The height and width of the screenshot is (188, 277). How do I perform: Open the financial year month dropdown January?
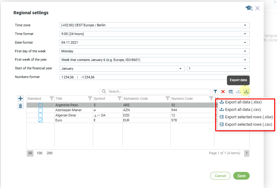(122, 69)
